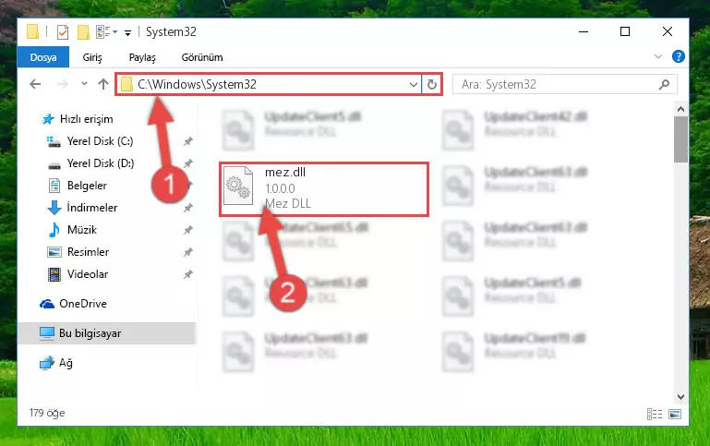Select İndirmeler in quick access
This screenshot has height=446, width=710.
pos(92,208)
